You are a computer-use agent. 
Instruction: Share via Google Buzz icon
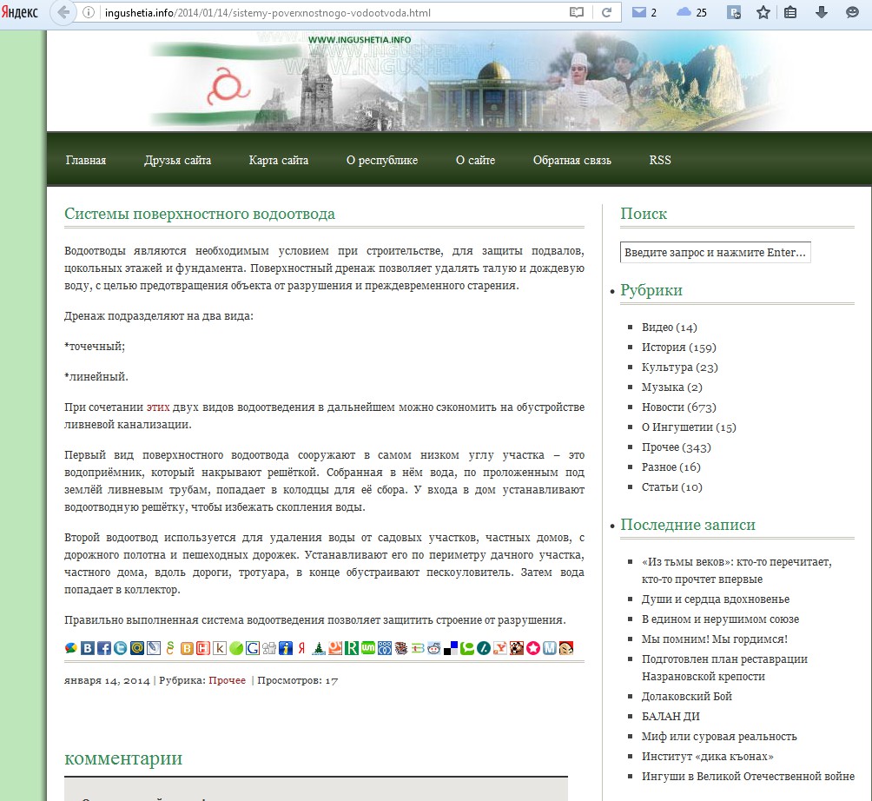(x=70, y=648)
